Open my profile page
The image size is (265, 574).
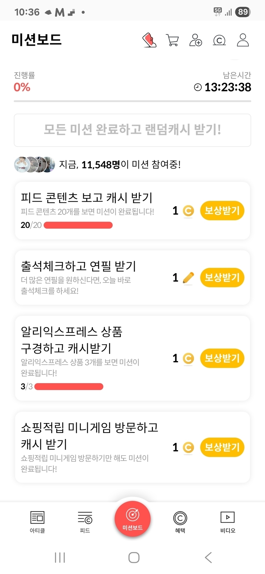click(243, 40)
